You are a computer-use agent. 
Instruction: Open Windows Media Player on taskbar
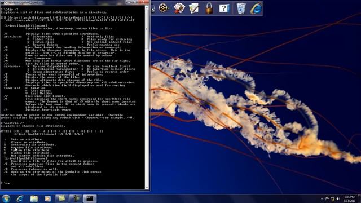[47, 198]
